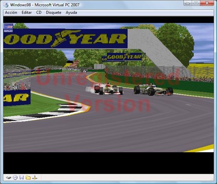Click the CD drive status icon
This screenshot has width=217, height=184.
click(15, 177)
